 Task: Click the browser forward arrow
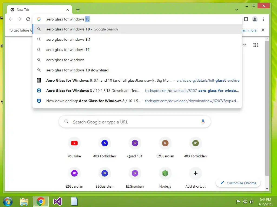[x=19, y=19]
